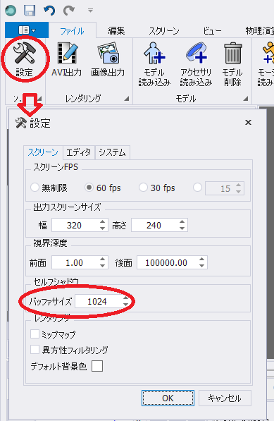Open the blue application menu button
This screenshot has height=421, width=274.
(x=27, y=30)
